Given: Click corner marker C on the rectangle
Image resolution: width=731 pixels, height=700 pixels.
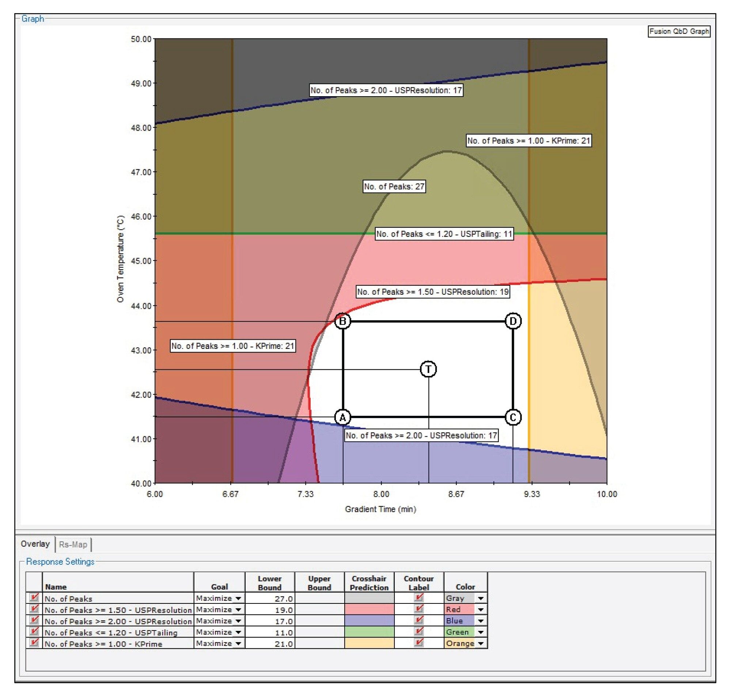Looking at the screenshot, I should tap(513, 417).
